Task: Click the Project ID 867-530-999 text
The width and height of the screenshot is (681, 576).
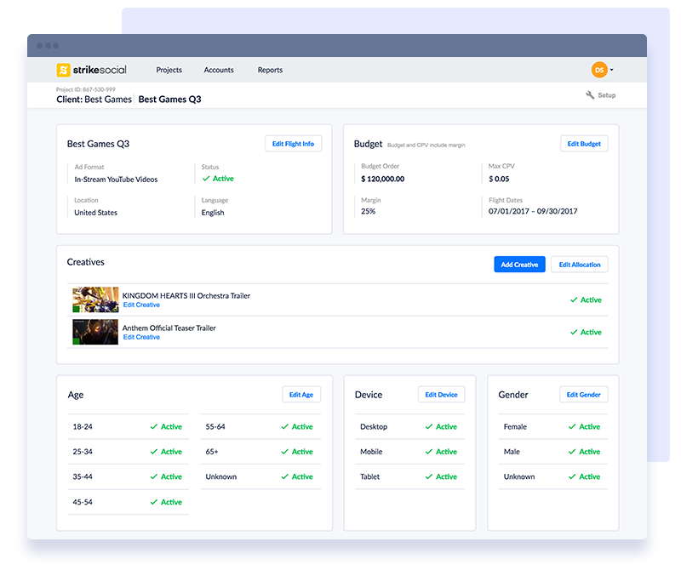Action: (x=86, y=89)
